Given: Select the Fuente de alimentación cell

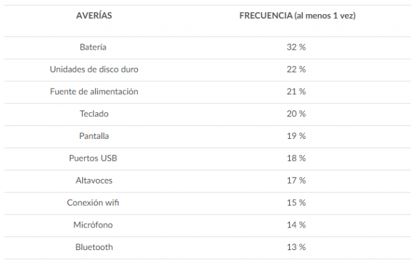Looking at the screenshot, I should point(94,92).
